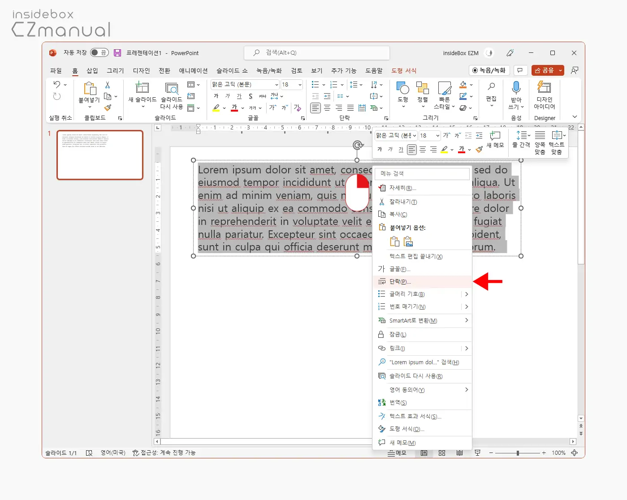Open the mini toolbar font size dropdown
Image resolution: width=627 pixels, height=500 pixels.
(437, 136)
